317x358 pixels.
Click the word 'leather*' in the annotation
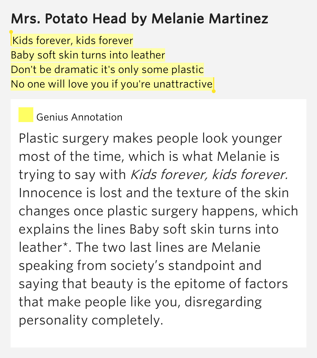(x=44, y=247)
